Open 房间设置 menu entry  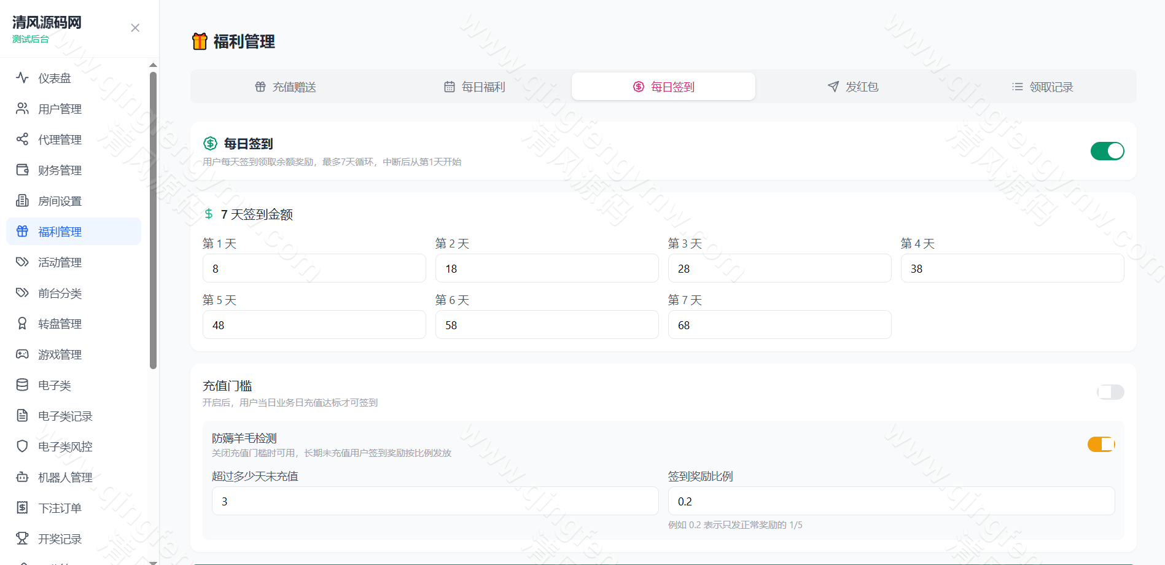[74, 201]
